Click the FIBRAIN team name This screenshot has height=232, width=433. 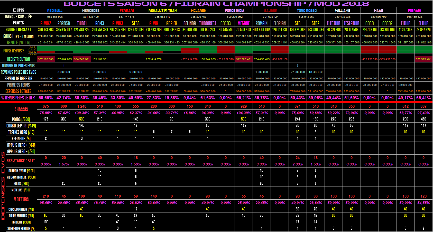(414, 11)
